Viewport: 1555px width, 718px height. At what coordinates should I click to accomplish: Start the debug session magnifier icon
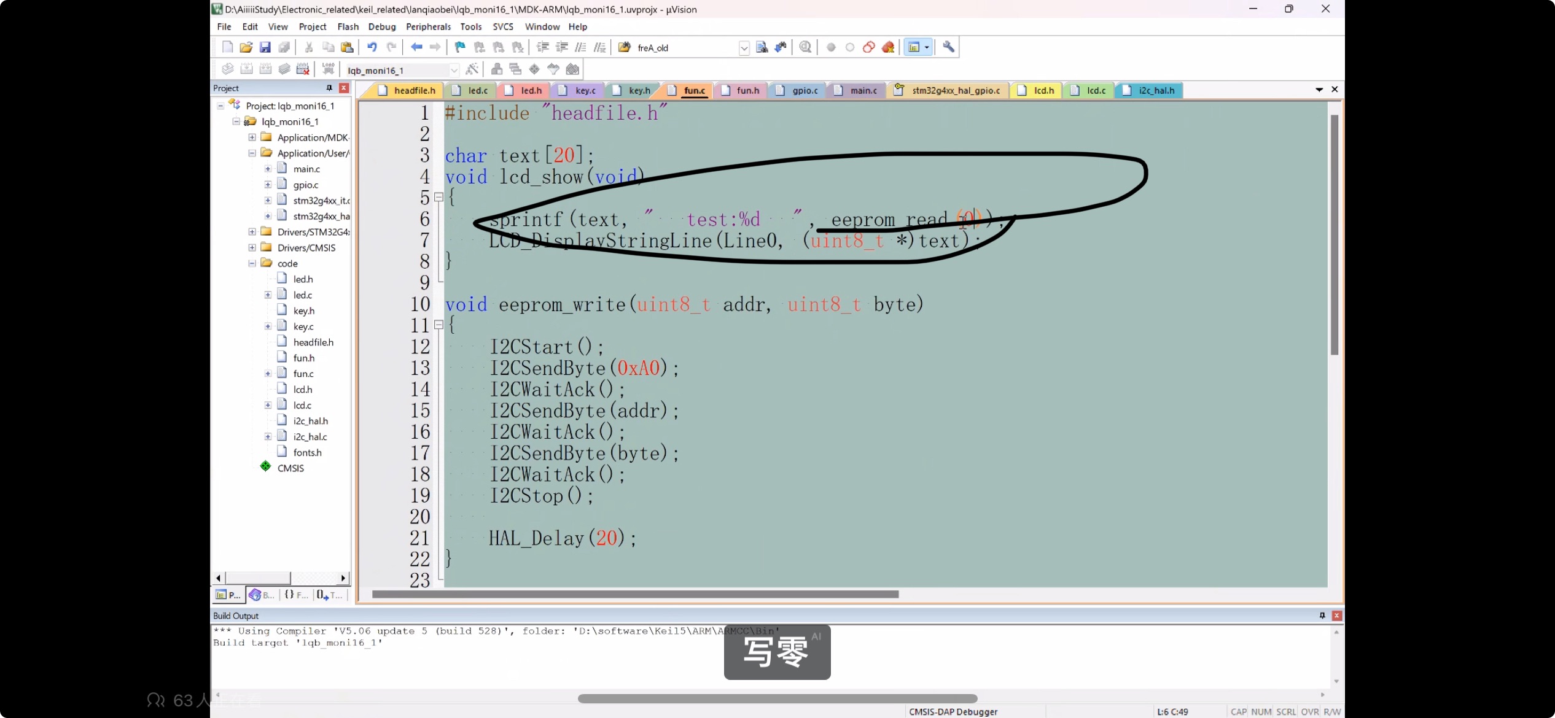coord(805,47)
